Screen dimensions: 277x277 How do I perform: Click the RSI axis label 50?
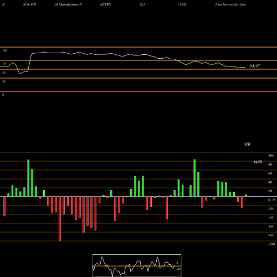4,73
